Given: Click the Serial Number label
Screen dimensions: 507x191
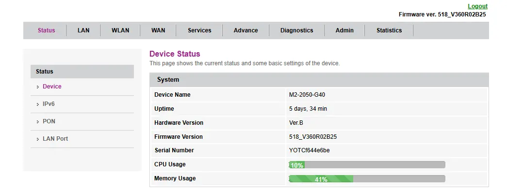Looking at the screenshot, I should 174,150.
